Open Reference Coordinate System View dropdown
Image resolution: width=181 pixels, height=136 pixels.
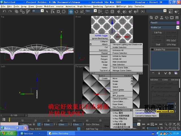click(x=95, y=11)
